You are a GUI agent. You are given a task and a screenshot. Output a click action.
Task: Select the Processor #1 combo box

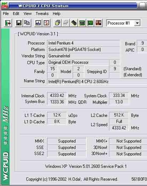coord(123,23)
